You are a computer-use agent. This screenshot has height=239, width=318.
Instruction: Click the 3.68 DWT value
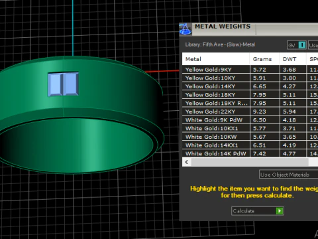click(290, 70)
